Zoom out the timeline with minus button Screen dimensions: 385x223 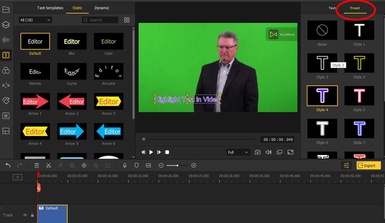[x=161, y=166]
